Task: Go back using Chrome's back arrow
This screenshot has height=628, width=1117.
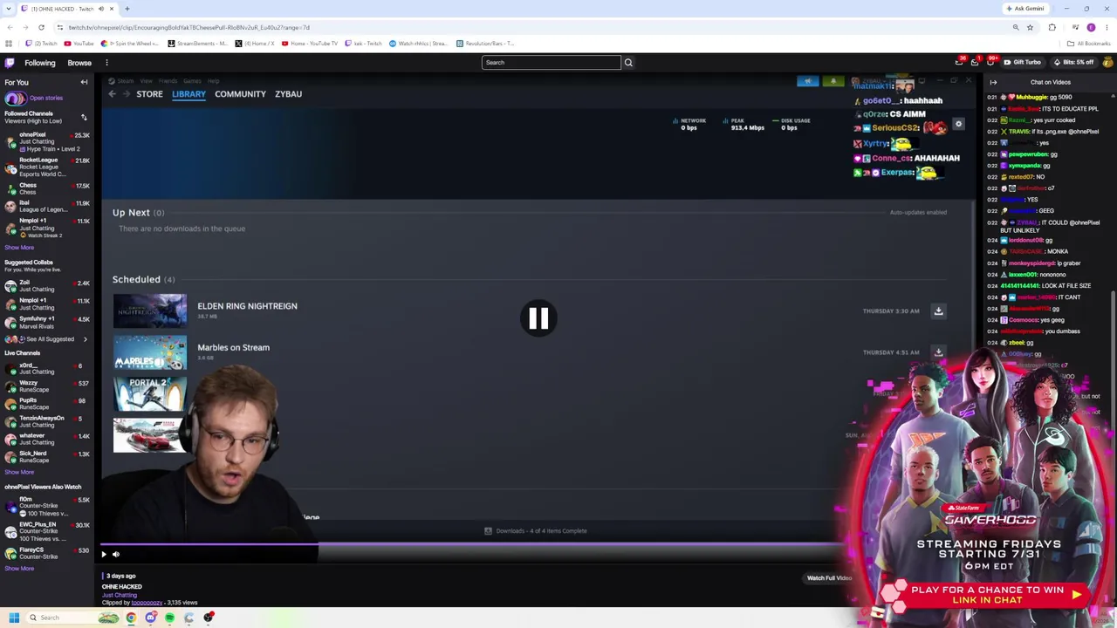Action: 10,27
